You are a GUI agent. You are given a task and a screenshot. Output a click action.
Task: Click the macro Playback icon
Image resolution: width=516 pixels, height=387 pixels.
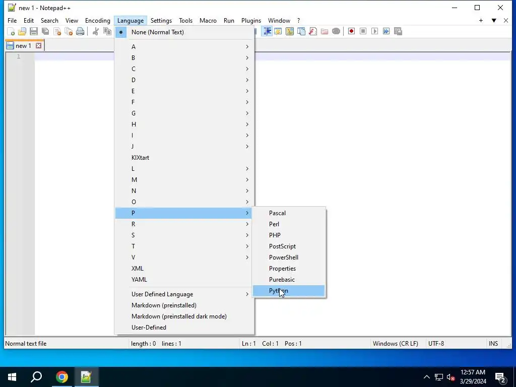pos(374,31)
